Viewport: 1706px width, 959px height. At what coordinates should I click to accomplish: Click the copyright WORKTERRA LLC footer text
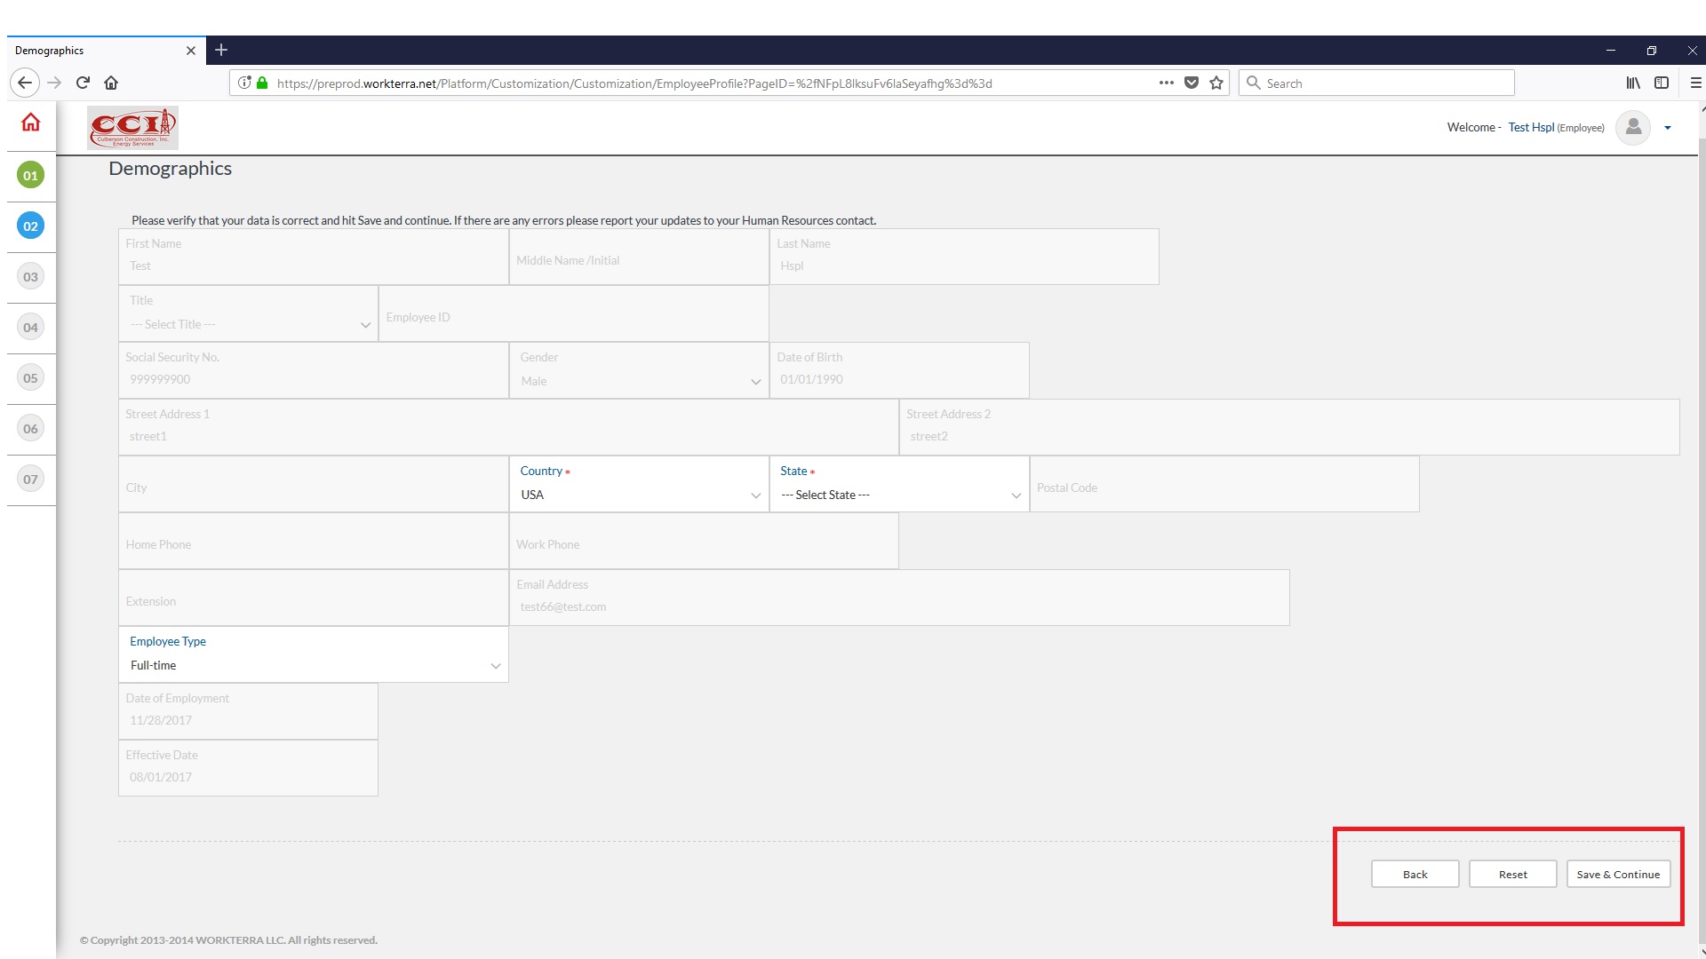[228, 940]
